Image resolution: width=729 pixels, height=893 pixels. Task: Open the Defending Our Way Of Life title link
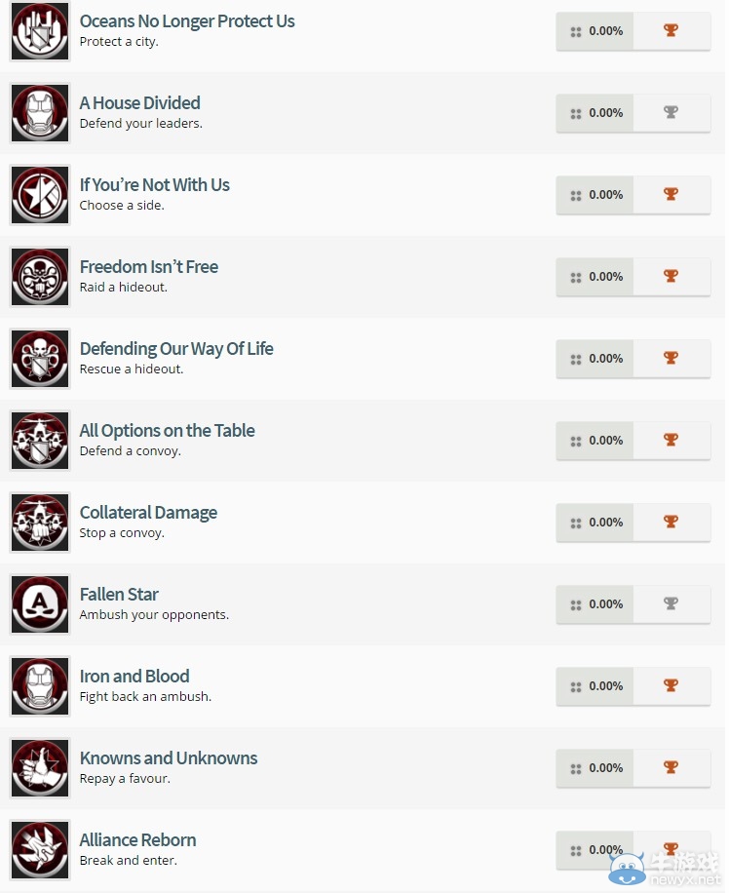click(176, 349)
